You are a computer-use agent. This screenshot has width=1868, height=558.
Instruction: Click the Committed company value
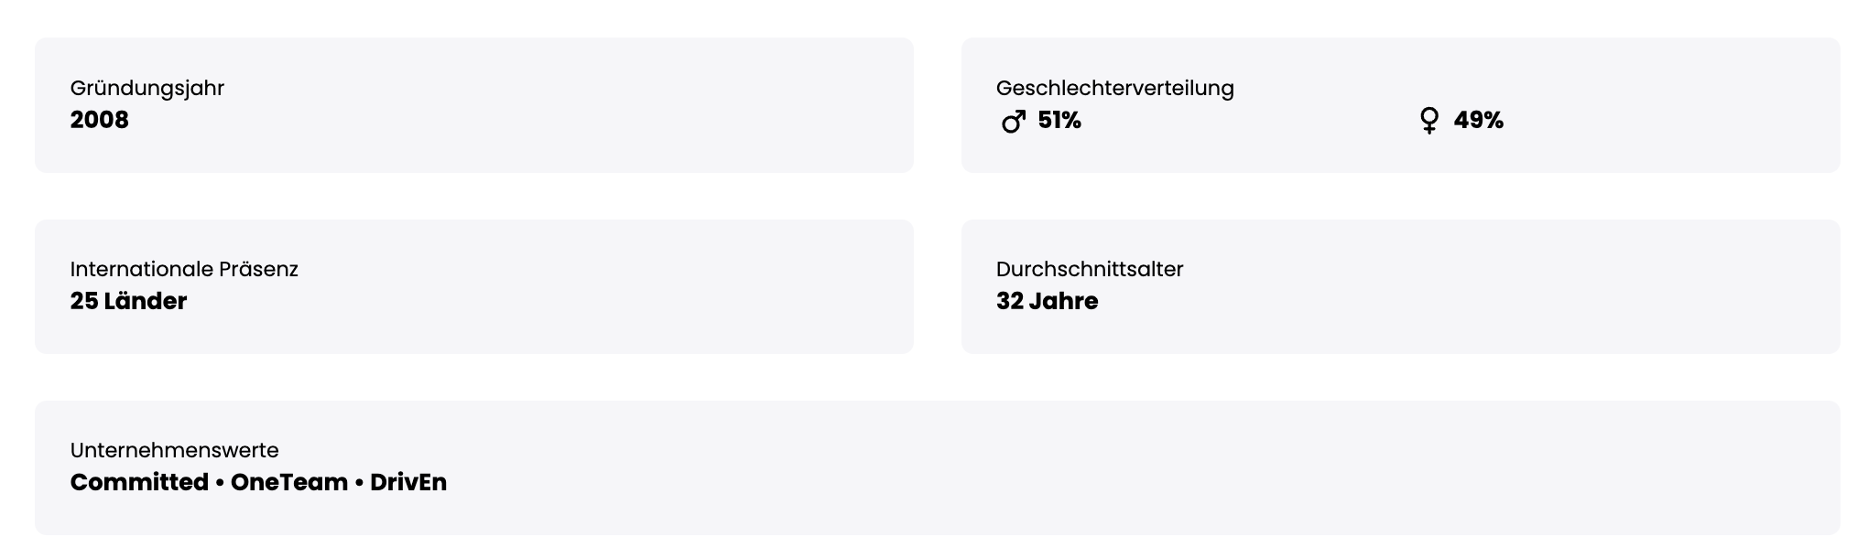point(139,482)
